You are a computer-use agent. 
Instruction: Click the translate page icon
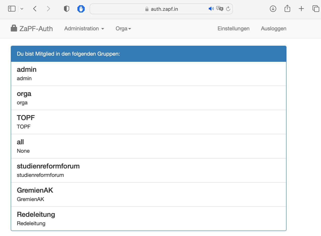coord(219,9)
